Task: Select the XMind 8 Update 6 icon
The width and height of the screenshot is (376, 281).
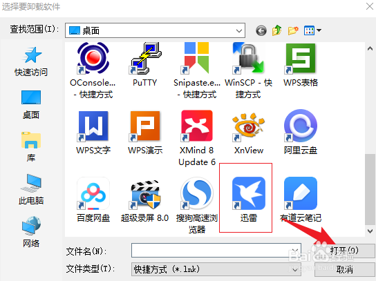Action: [196, 126]
